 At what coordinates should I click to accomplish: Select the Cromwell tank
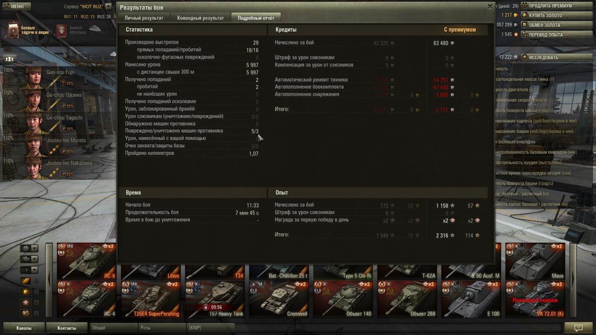point(279,299)
